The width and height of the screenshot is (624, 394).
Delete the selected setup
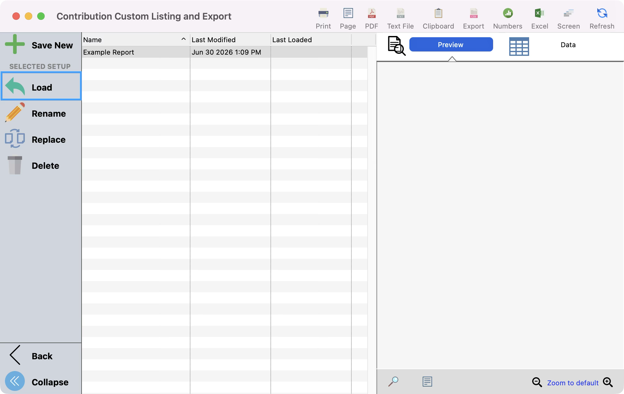click(41, 165)
